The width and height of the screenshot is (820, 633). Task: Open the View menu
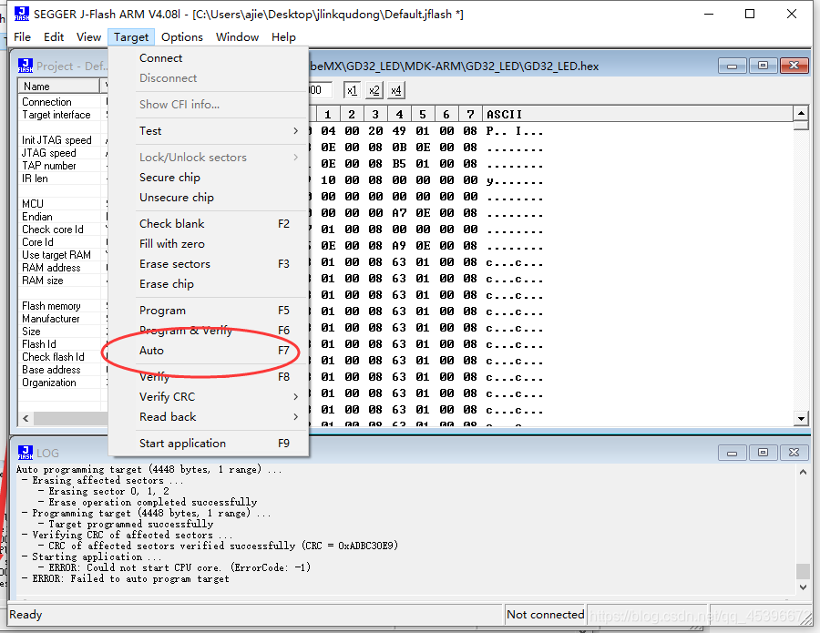click(88, 37)
